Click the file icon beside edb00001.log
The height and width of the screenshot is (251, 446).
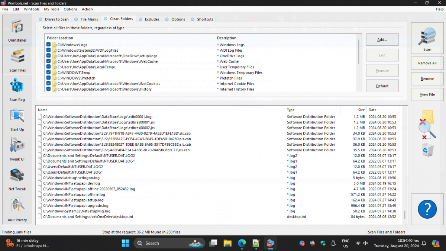[40, 117]
